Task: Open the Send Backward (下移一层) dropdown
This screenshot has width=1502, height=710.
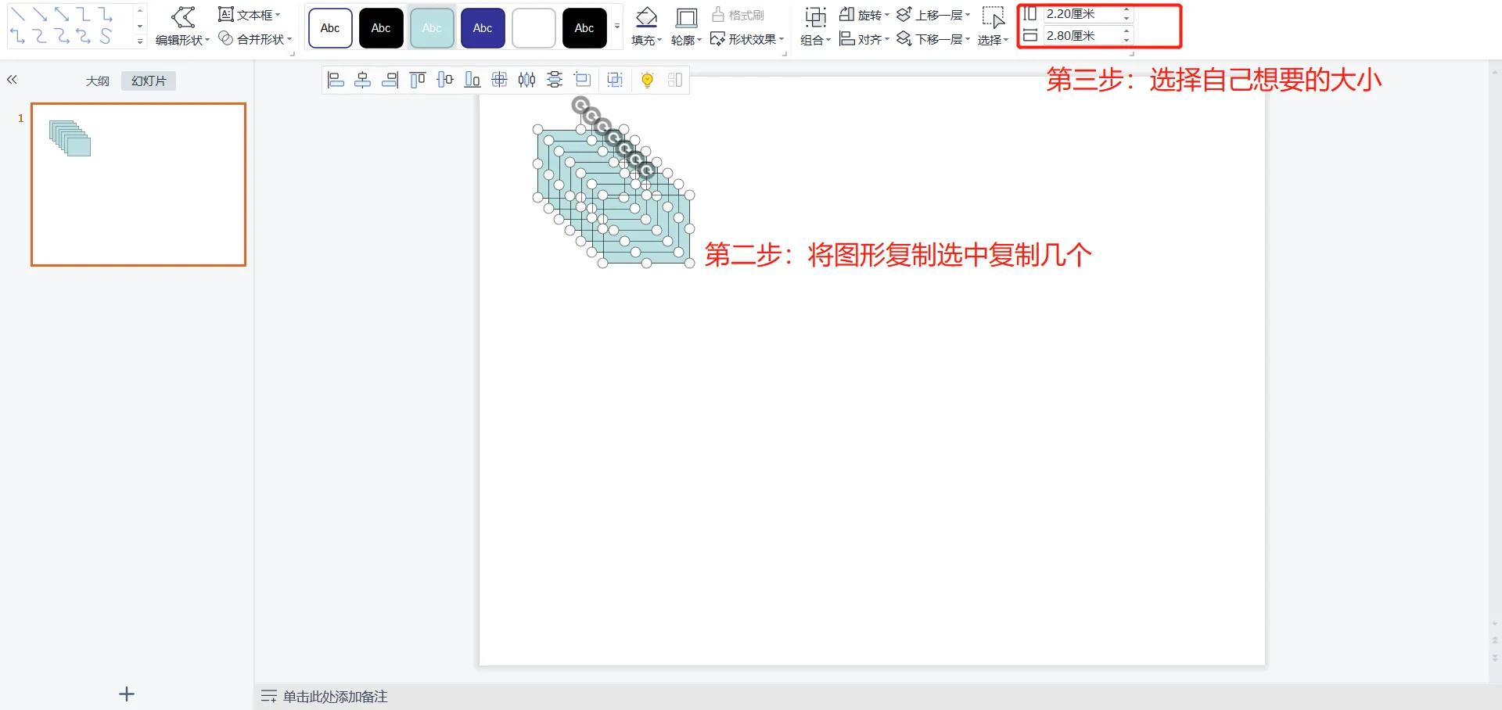Action: coord(968,39)
